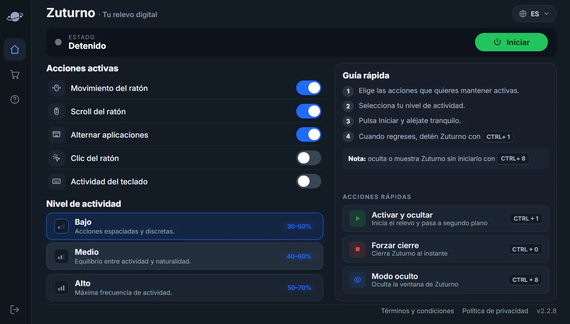This screenshot has width=570, height=324.
Task: Click the CTRL + 0 shortcut badge
Action: (525, 249)
